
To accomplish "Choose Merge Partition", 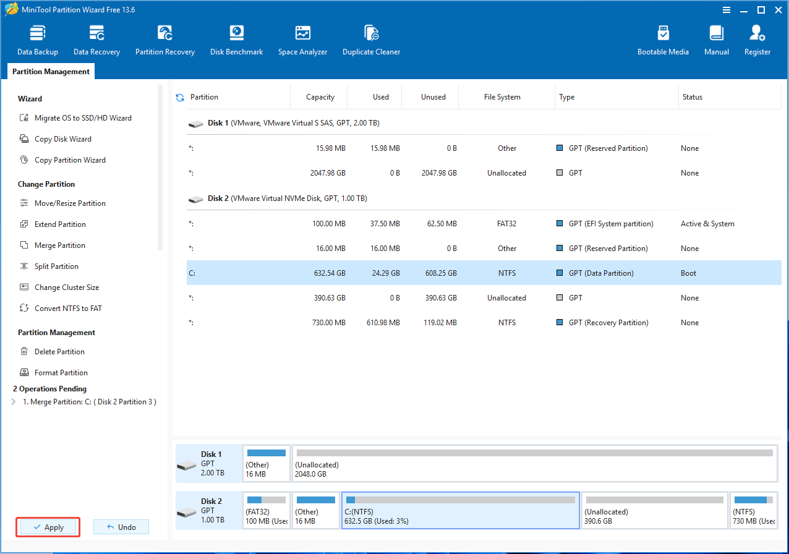I will click(53, 245).
